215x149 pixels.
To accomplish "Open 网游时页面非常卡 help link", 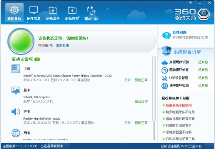I will point(179,125).
